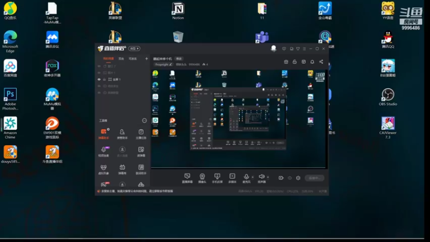
Task: Expand microphone options arrow
Action: [x=253, y=177]
